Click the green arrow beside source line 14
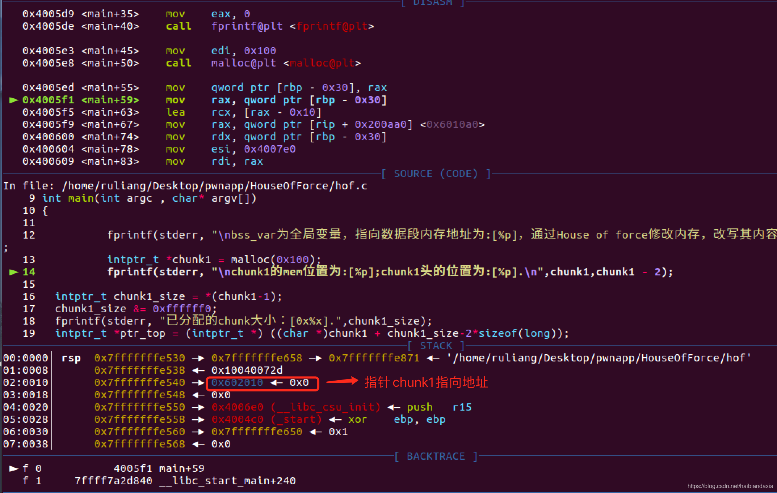 click(14, 272)
